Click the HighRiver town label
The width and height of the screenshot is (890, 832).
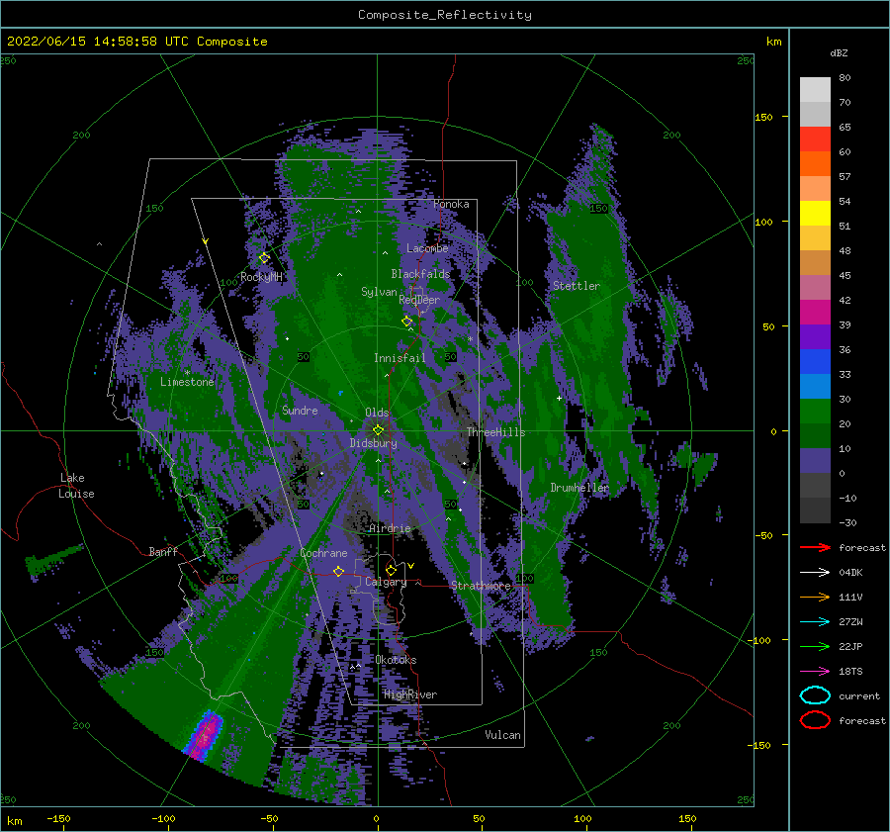410,694
